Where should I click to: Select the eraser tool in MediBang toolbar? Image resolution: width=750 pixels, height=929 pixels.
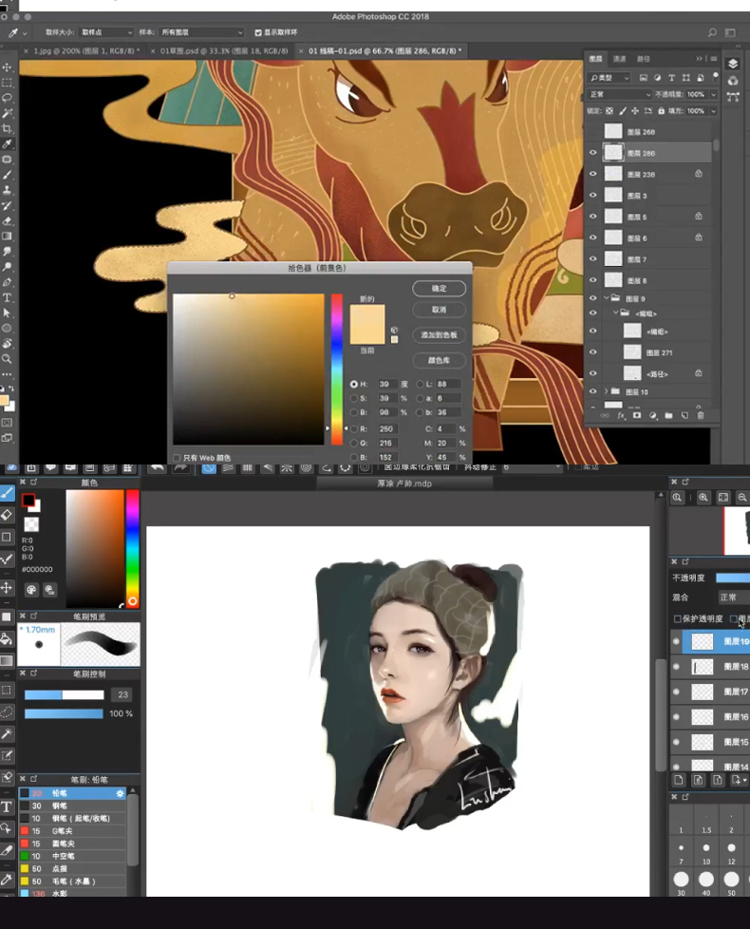coord(7,515)
